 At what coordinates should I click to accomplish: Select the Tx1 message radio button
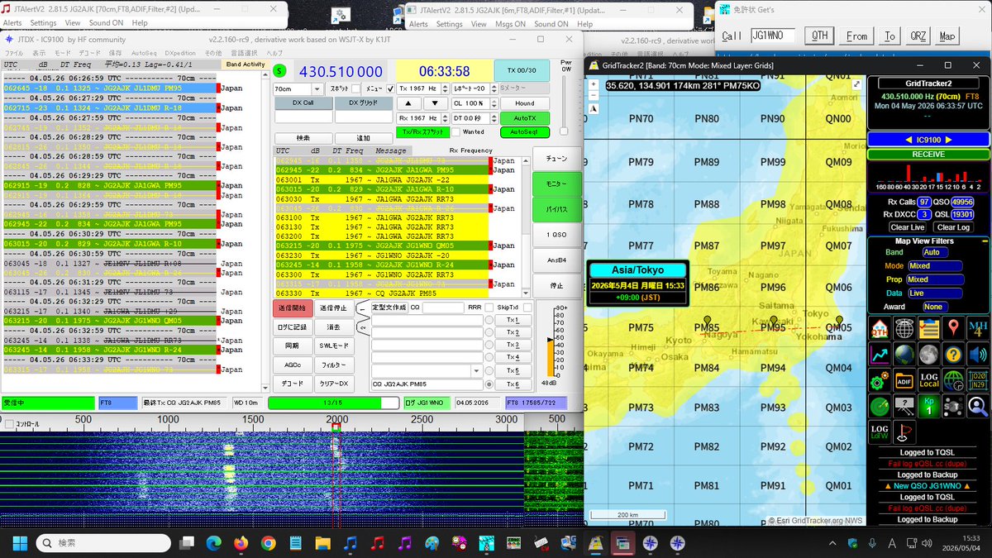(489, 320)
